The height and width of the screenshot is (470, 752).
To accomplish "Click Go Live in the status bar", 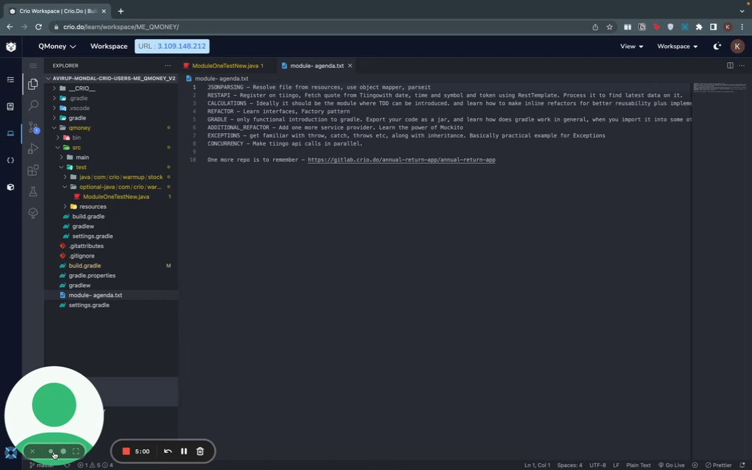I will point(672,465).
